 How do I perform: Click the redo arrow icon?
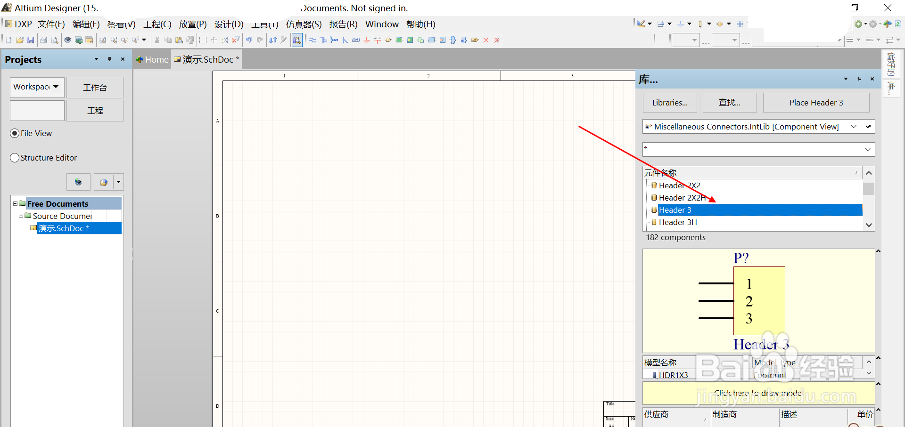(260, 40)
